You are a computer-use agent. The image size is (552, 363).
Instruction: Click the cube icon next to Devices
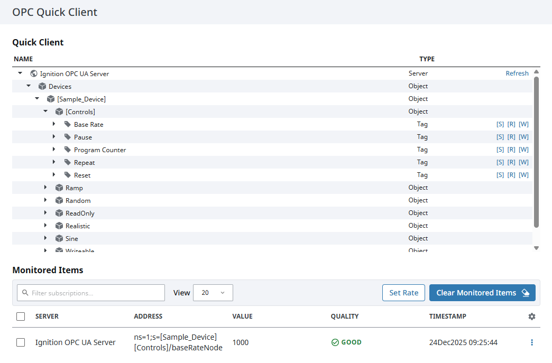(42, 87)
